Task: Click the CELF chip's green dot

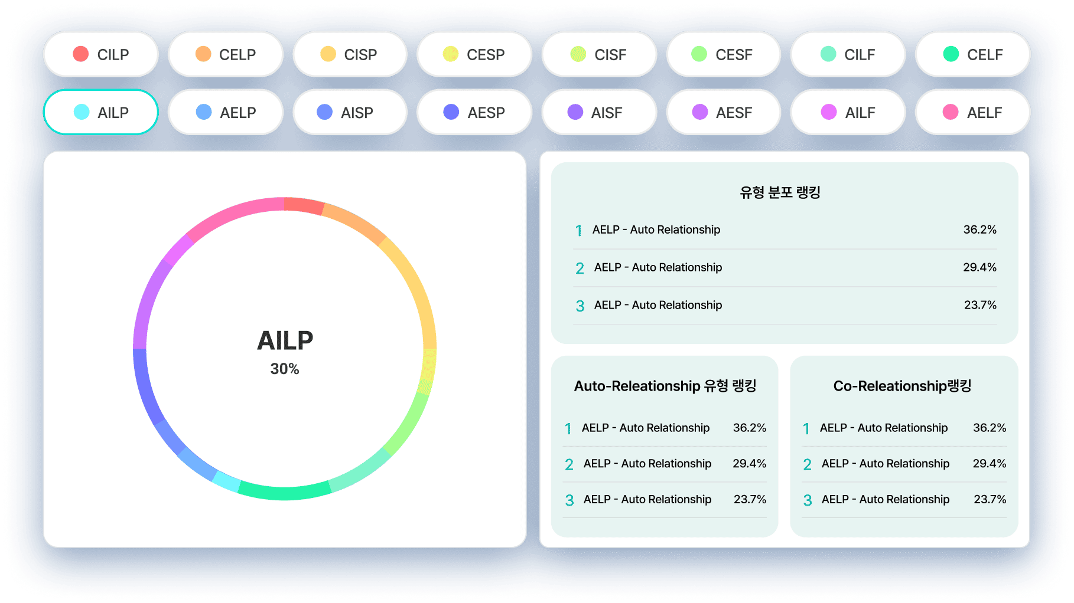Action: 951,54
